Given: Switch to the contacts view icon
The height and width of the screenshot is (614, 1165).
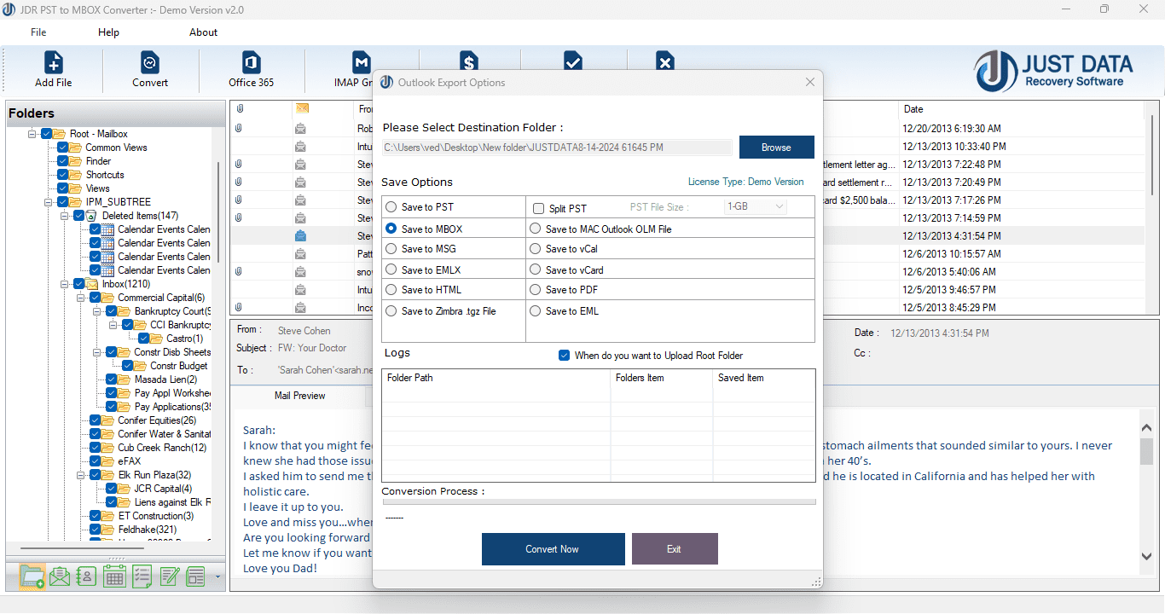Looking at the screenshot, I should (x=86, y=576).
